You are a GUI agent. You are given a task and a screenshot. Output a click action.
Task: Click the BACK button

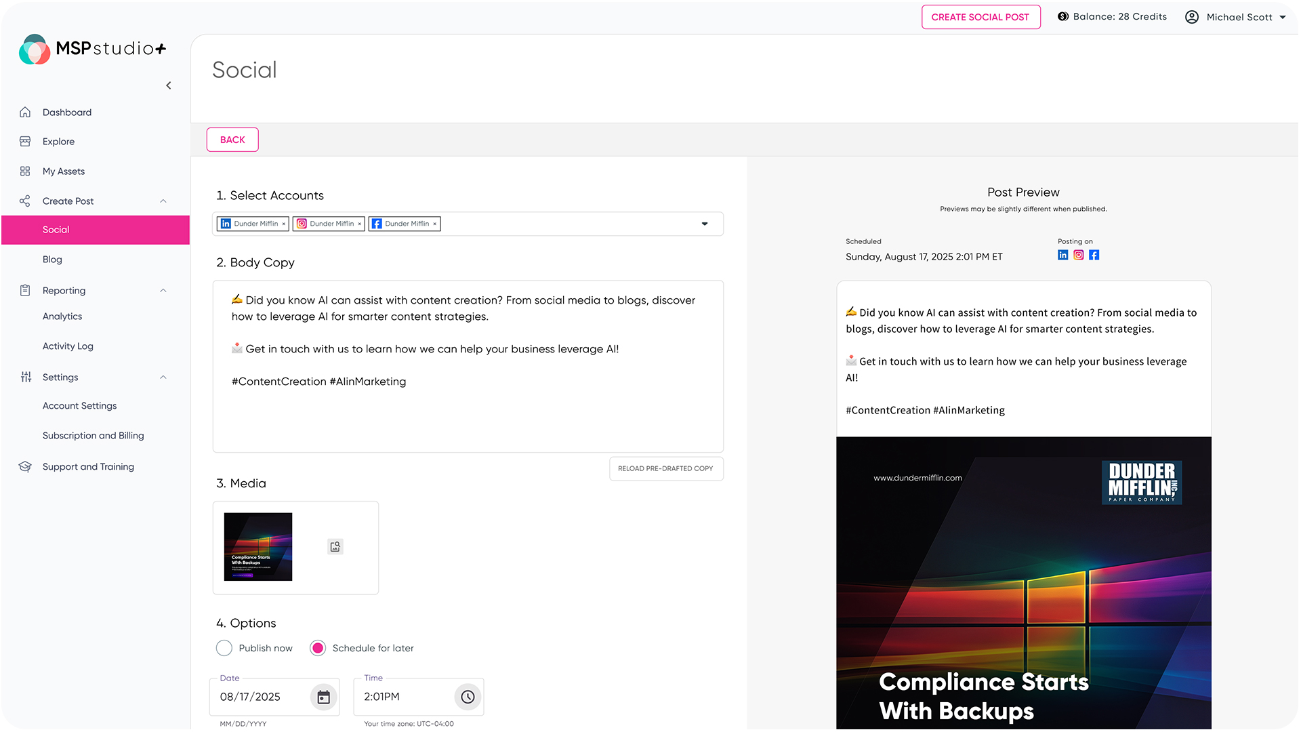(x=232, y=140)
